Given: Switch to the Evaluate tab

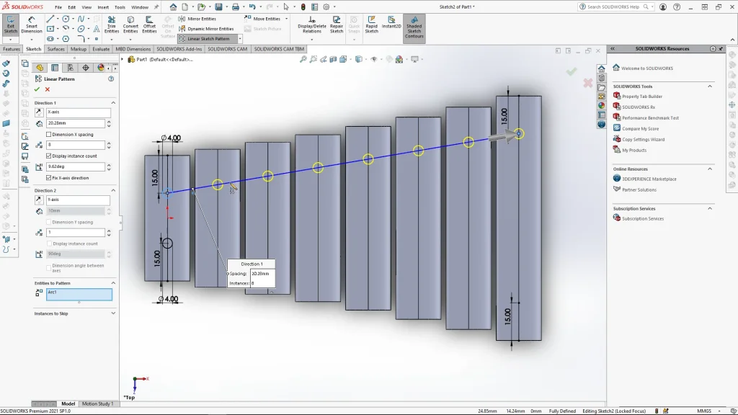Looking at the screenshot, I should click(x=101, y=49).
